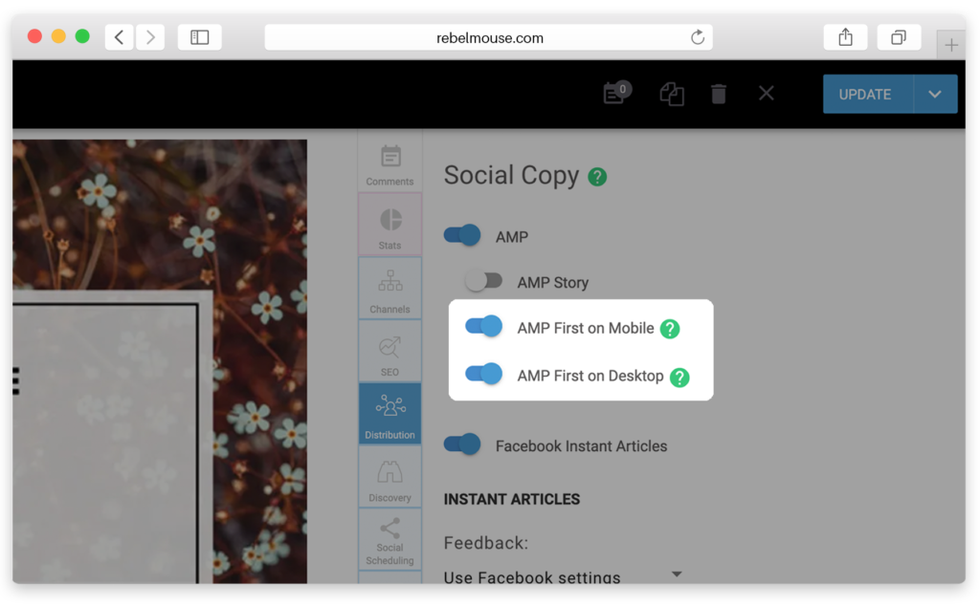Close the editor with X icon

(x=767, y=94)
